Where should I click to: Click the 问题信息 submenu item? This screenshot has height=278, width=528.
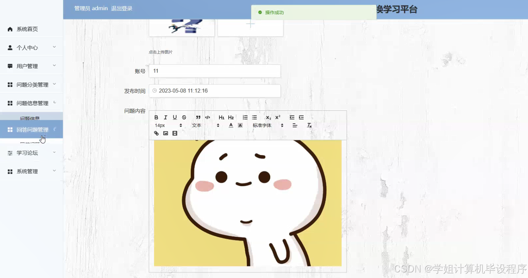pyautogui.click(x=30, y=118)
